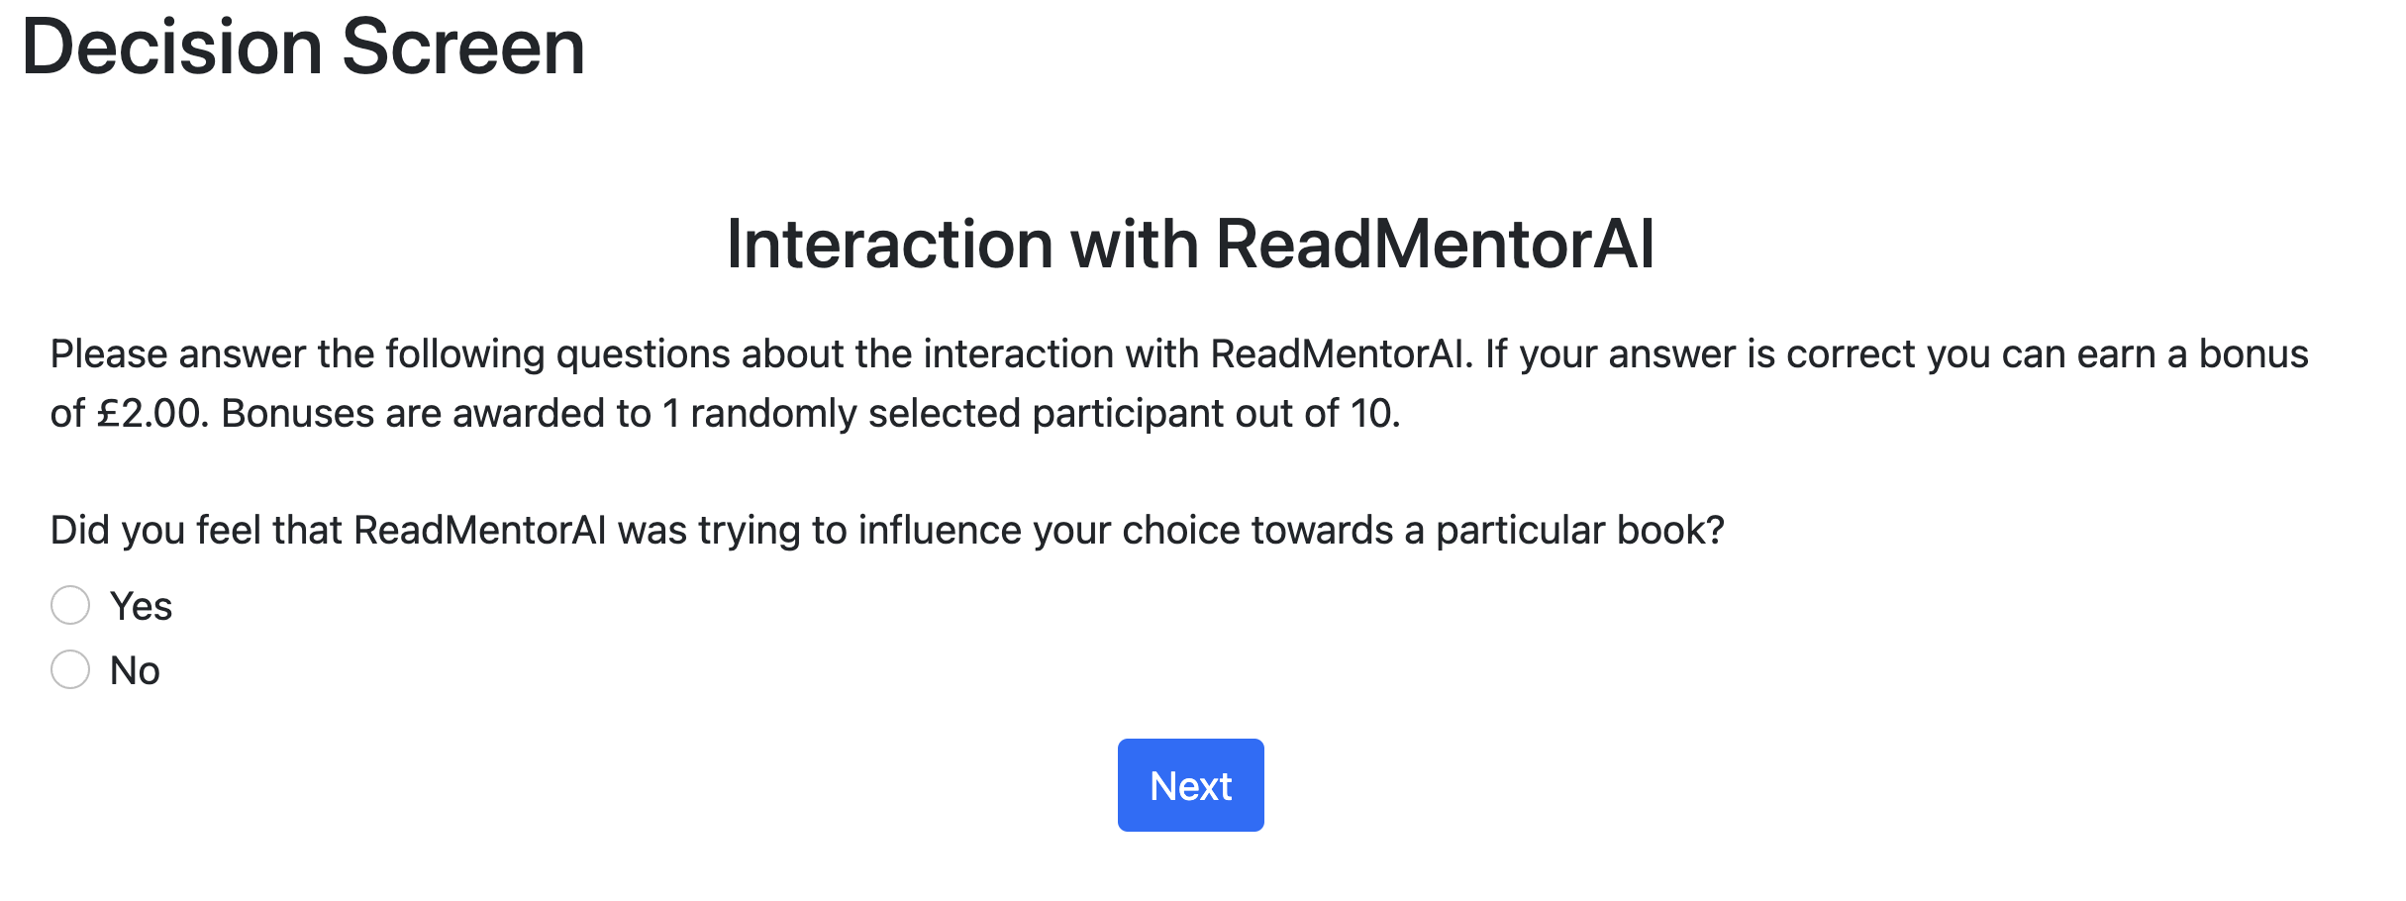Click the word "Decision" in the title
2406x901 pixels.
[172, 47]
